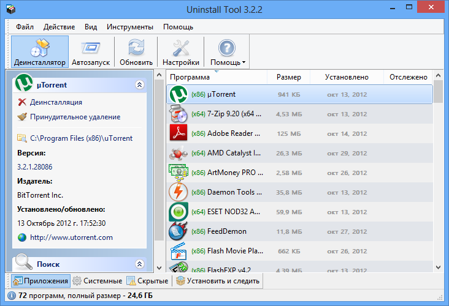
Task: Open the Файл menu
Action: (25, 27)
